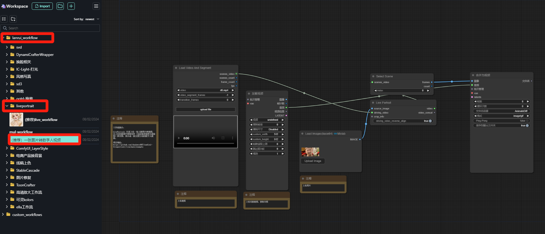The image size is (545, 234).
Task: Expand the DynamicCrafterWrapper folder
Action: pos(7,55)
